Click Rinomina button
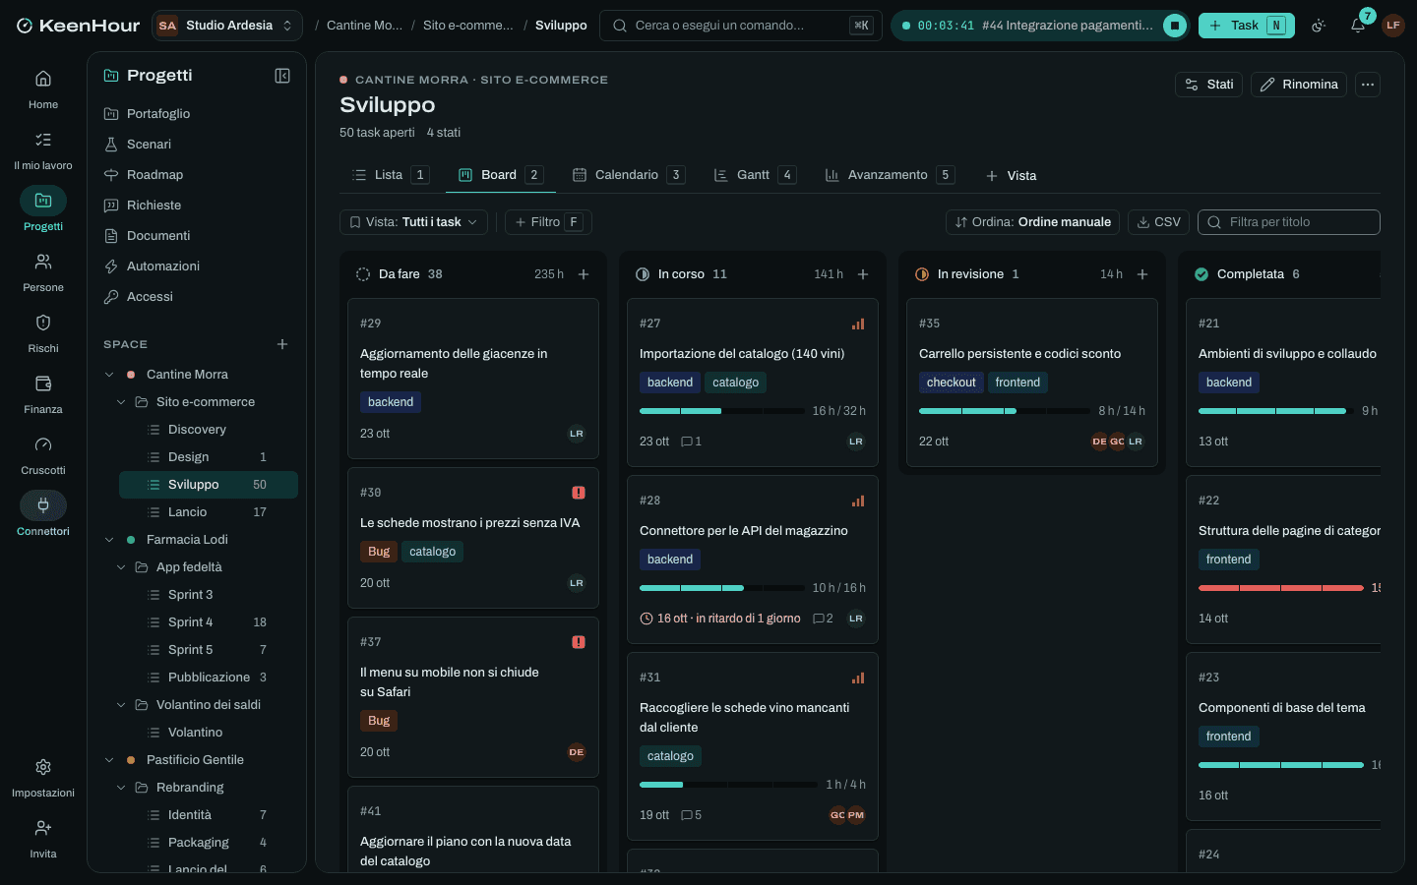This screenshot has width=1417, height=885. [x=1299, y=85]
